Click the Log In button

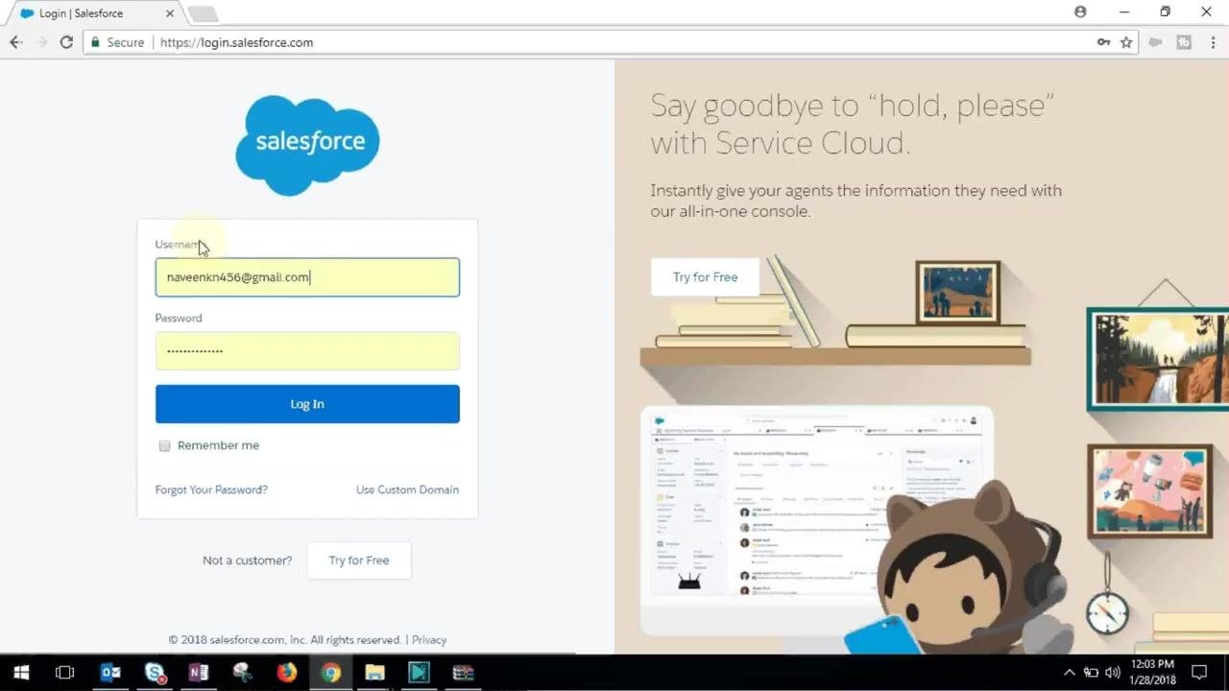tap(307, 404)
